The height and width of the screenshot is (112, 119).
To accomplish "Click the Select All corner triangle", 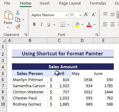I will pos(4,40).
